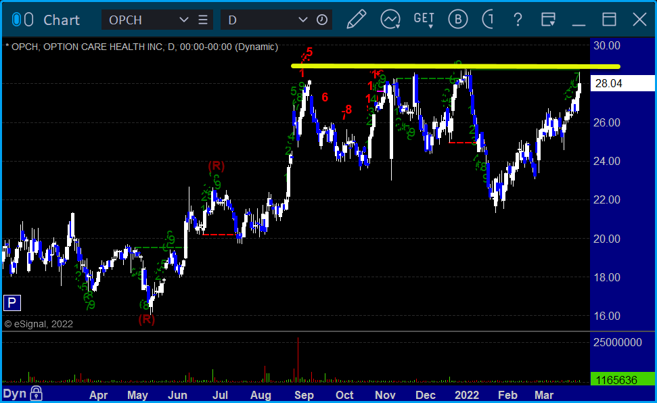The width and height of the screenshot is (657, 403).
Task: Click the 30.00 price axis label
Action: pyautogui.click(x=607, y=45)
